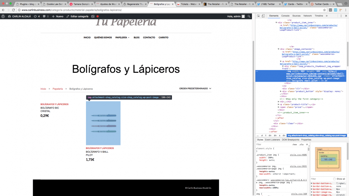Switch to the Console DevTools tab
The height and width of the screenshot is (196, 349).
point(285,16)
